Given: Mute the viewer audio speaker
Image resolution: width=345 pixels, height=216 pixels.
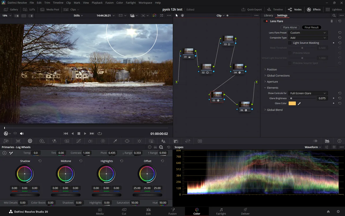Looking at the screenshot, I should click(22, 134).
